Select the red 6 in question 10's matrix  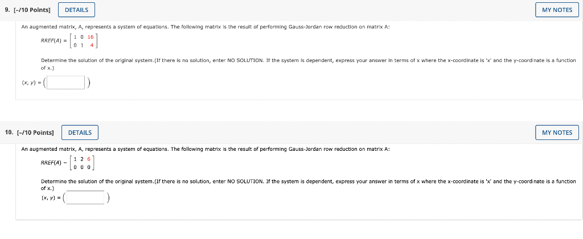(89, 159)
